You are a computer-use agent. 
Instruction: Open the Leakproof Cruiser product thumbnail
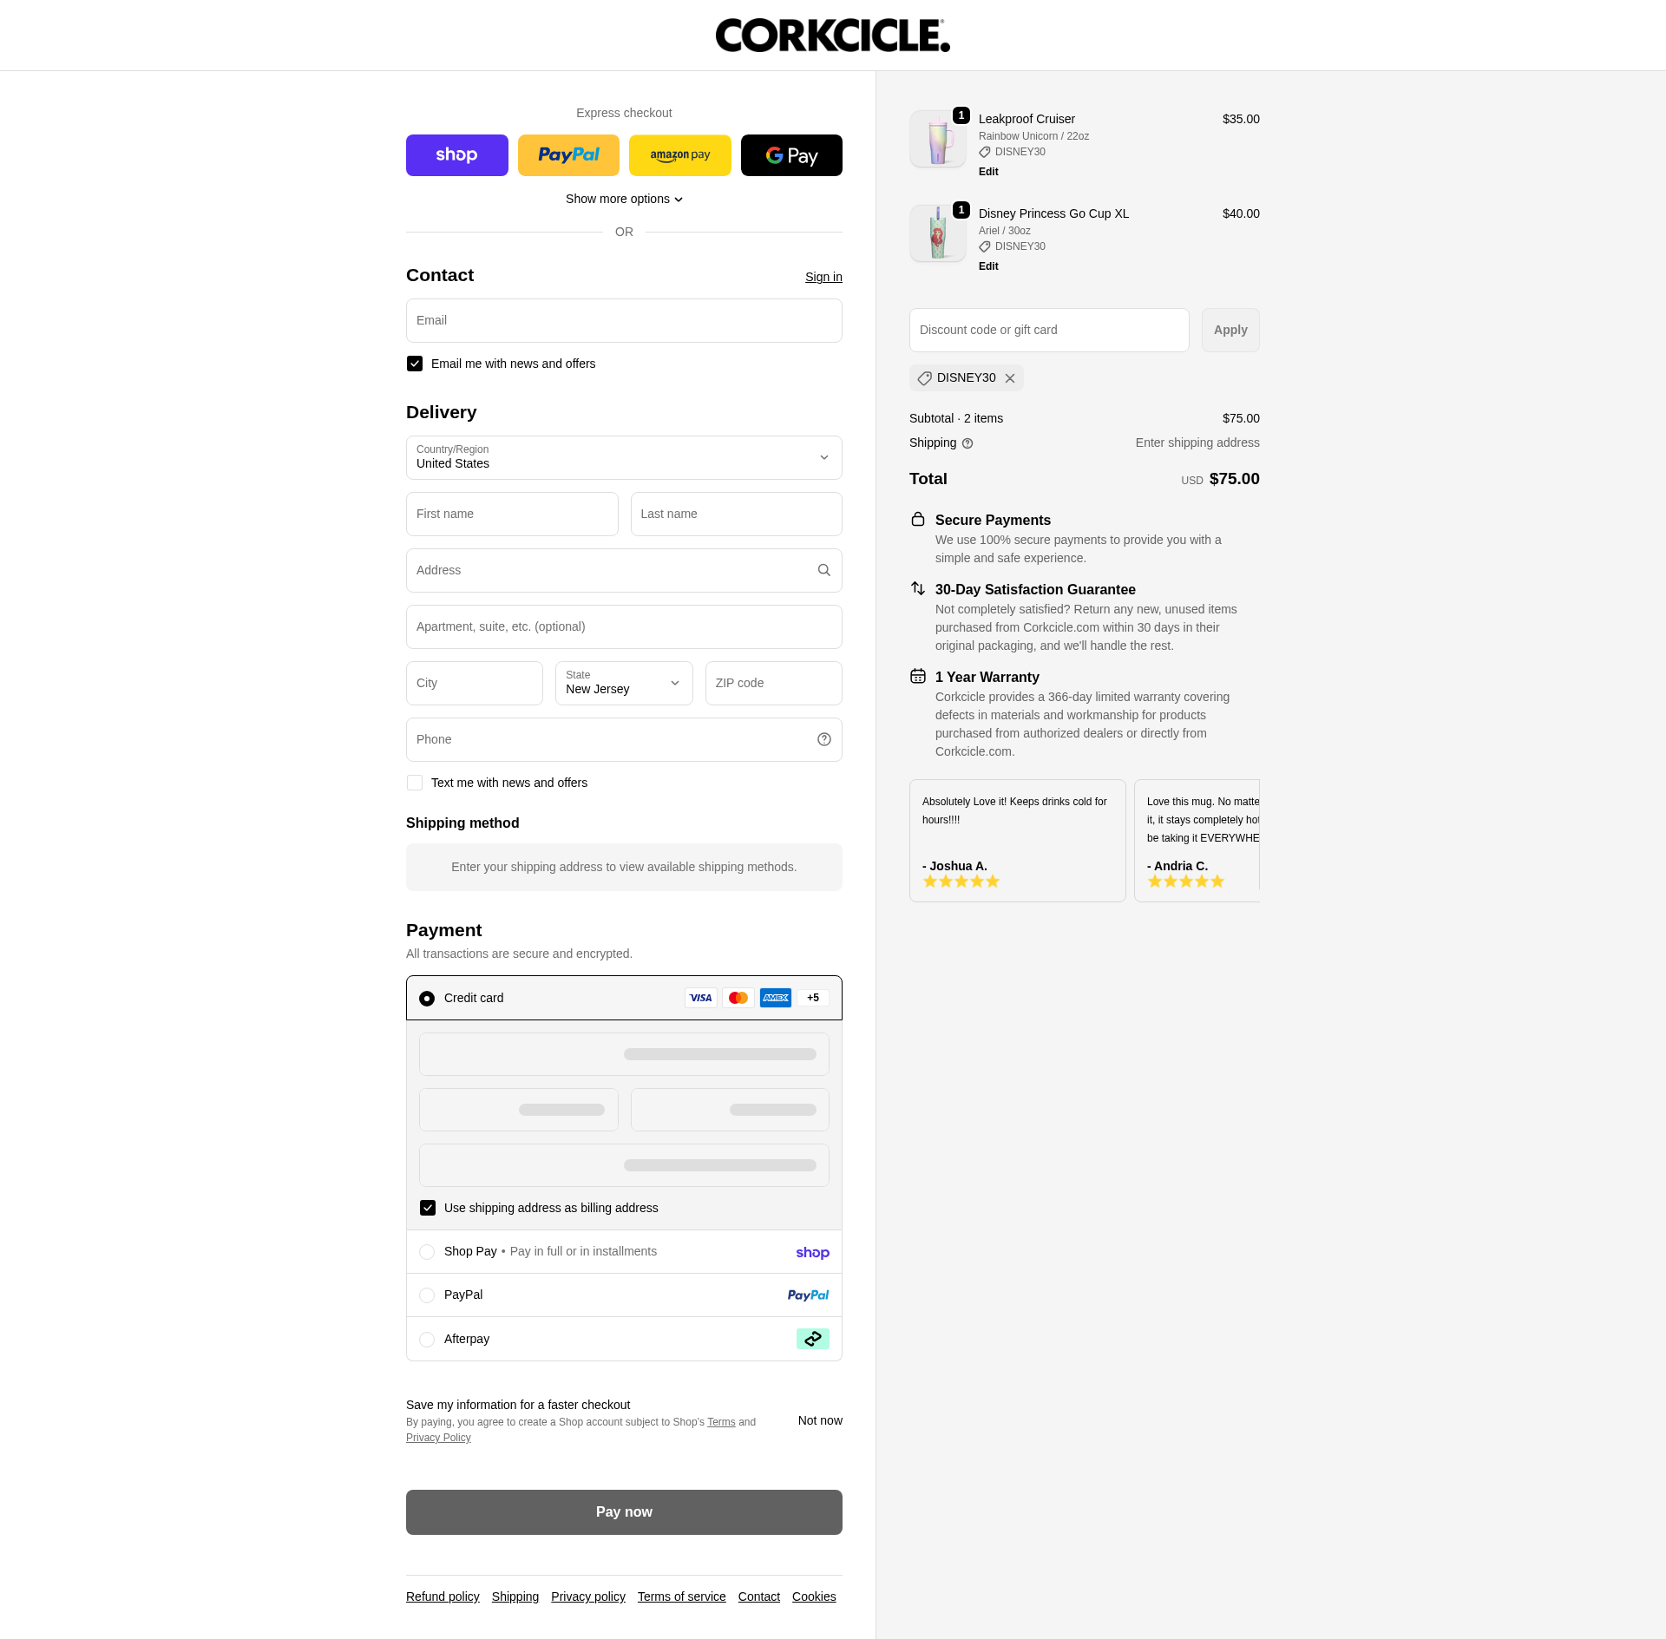click(x=937, y=139)
